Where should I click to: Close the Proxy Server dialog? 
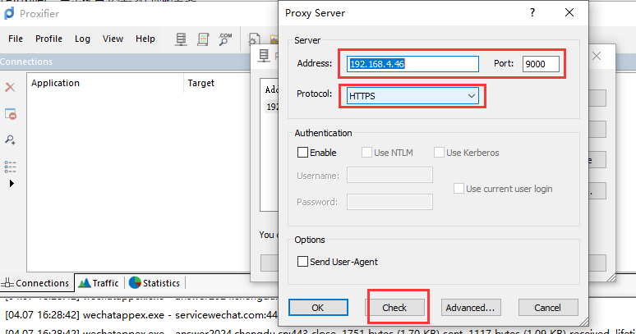coord(569,12)
